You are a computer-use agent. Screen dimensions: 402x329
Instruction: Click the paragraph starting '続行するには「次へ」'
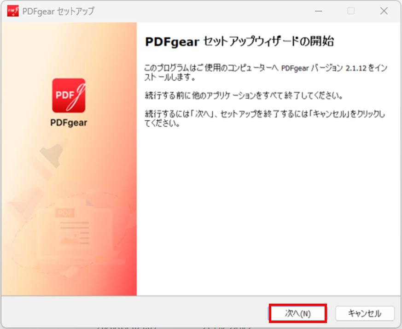[265, 118]
